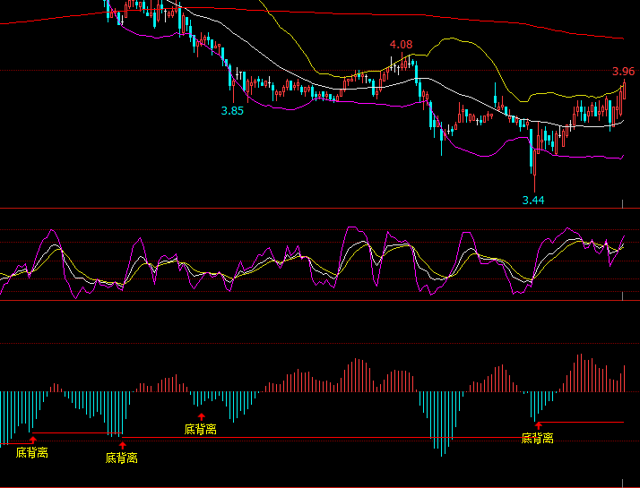Select the rightmost 底背离 divergence label
The width and height of the screenshot is (640, 488).
tap(538, 439)
